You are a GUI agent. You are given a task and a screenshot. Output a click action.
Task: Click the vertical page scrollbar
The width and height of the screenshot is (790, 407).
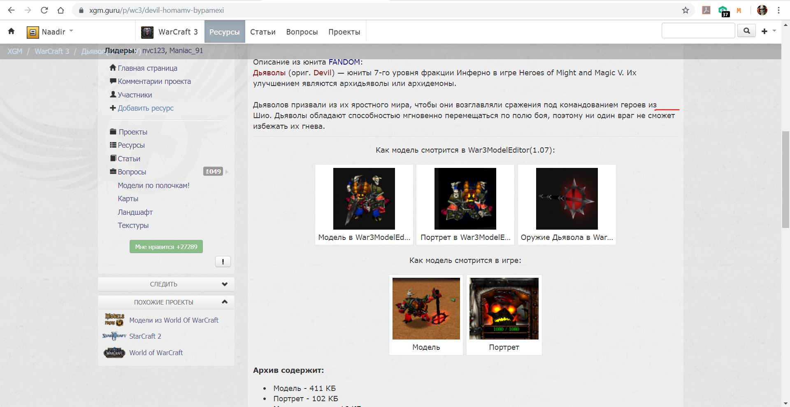786,179
